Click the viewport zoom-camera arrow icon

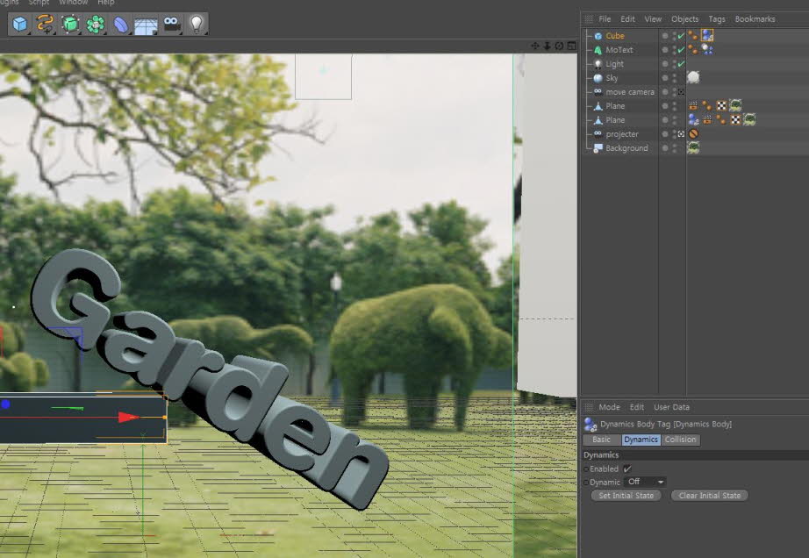pos(548,46)
